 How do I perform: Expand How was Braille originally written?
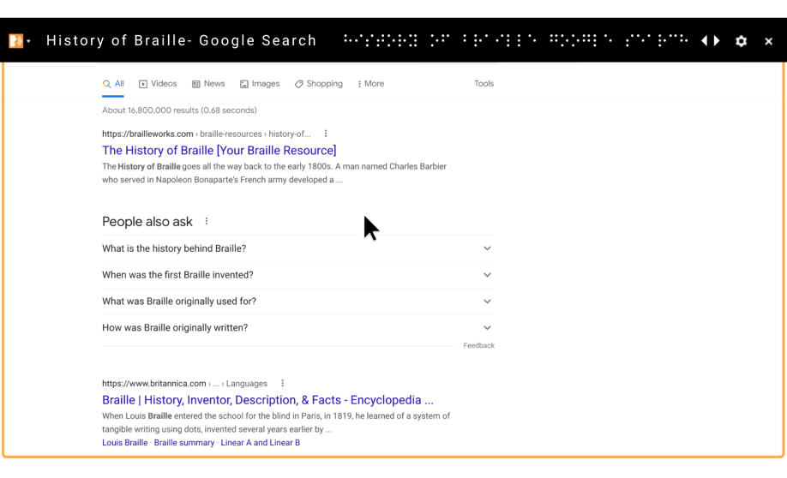tap(298, 328)
